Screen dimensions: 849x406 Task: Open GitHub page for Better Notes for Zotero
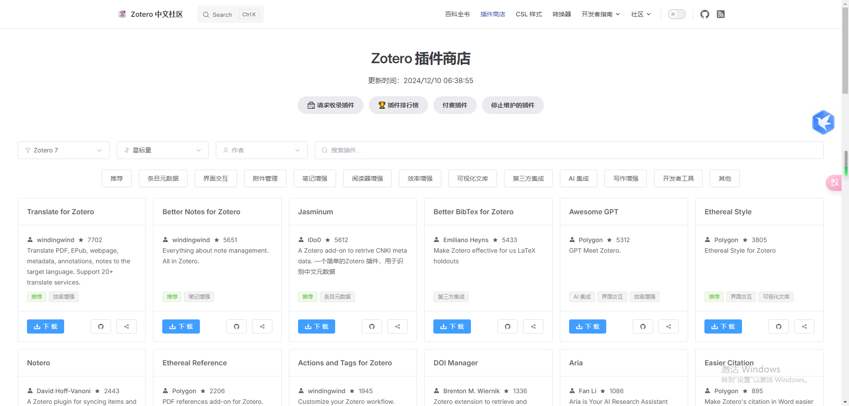(x=237, y=326)
